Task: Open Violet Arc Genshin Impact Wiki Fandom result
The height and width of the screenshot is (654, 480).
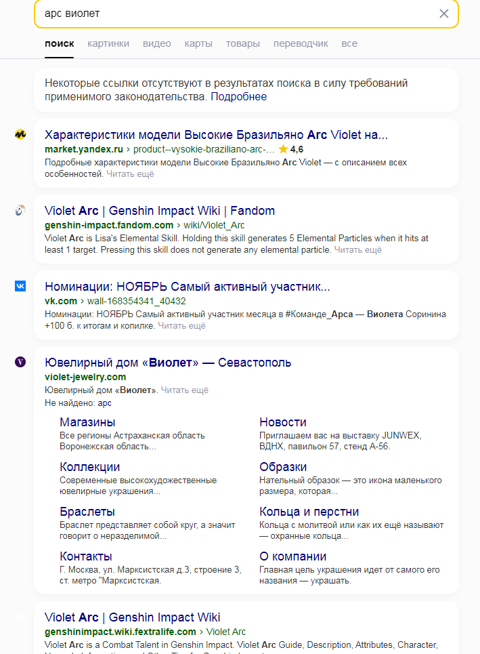Action: (160, 211)
